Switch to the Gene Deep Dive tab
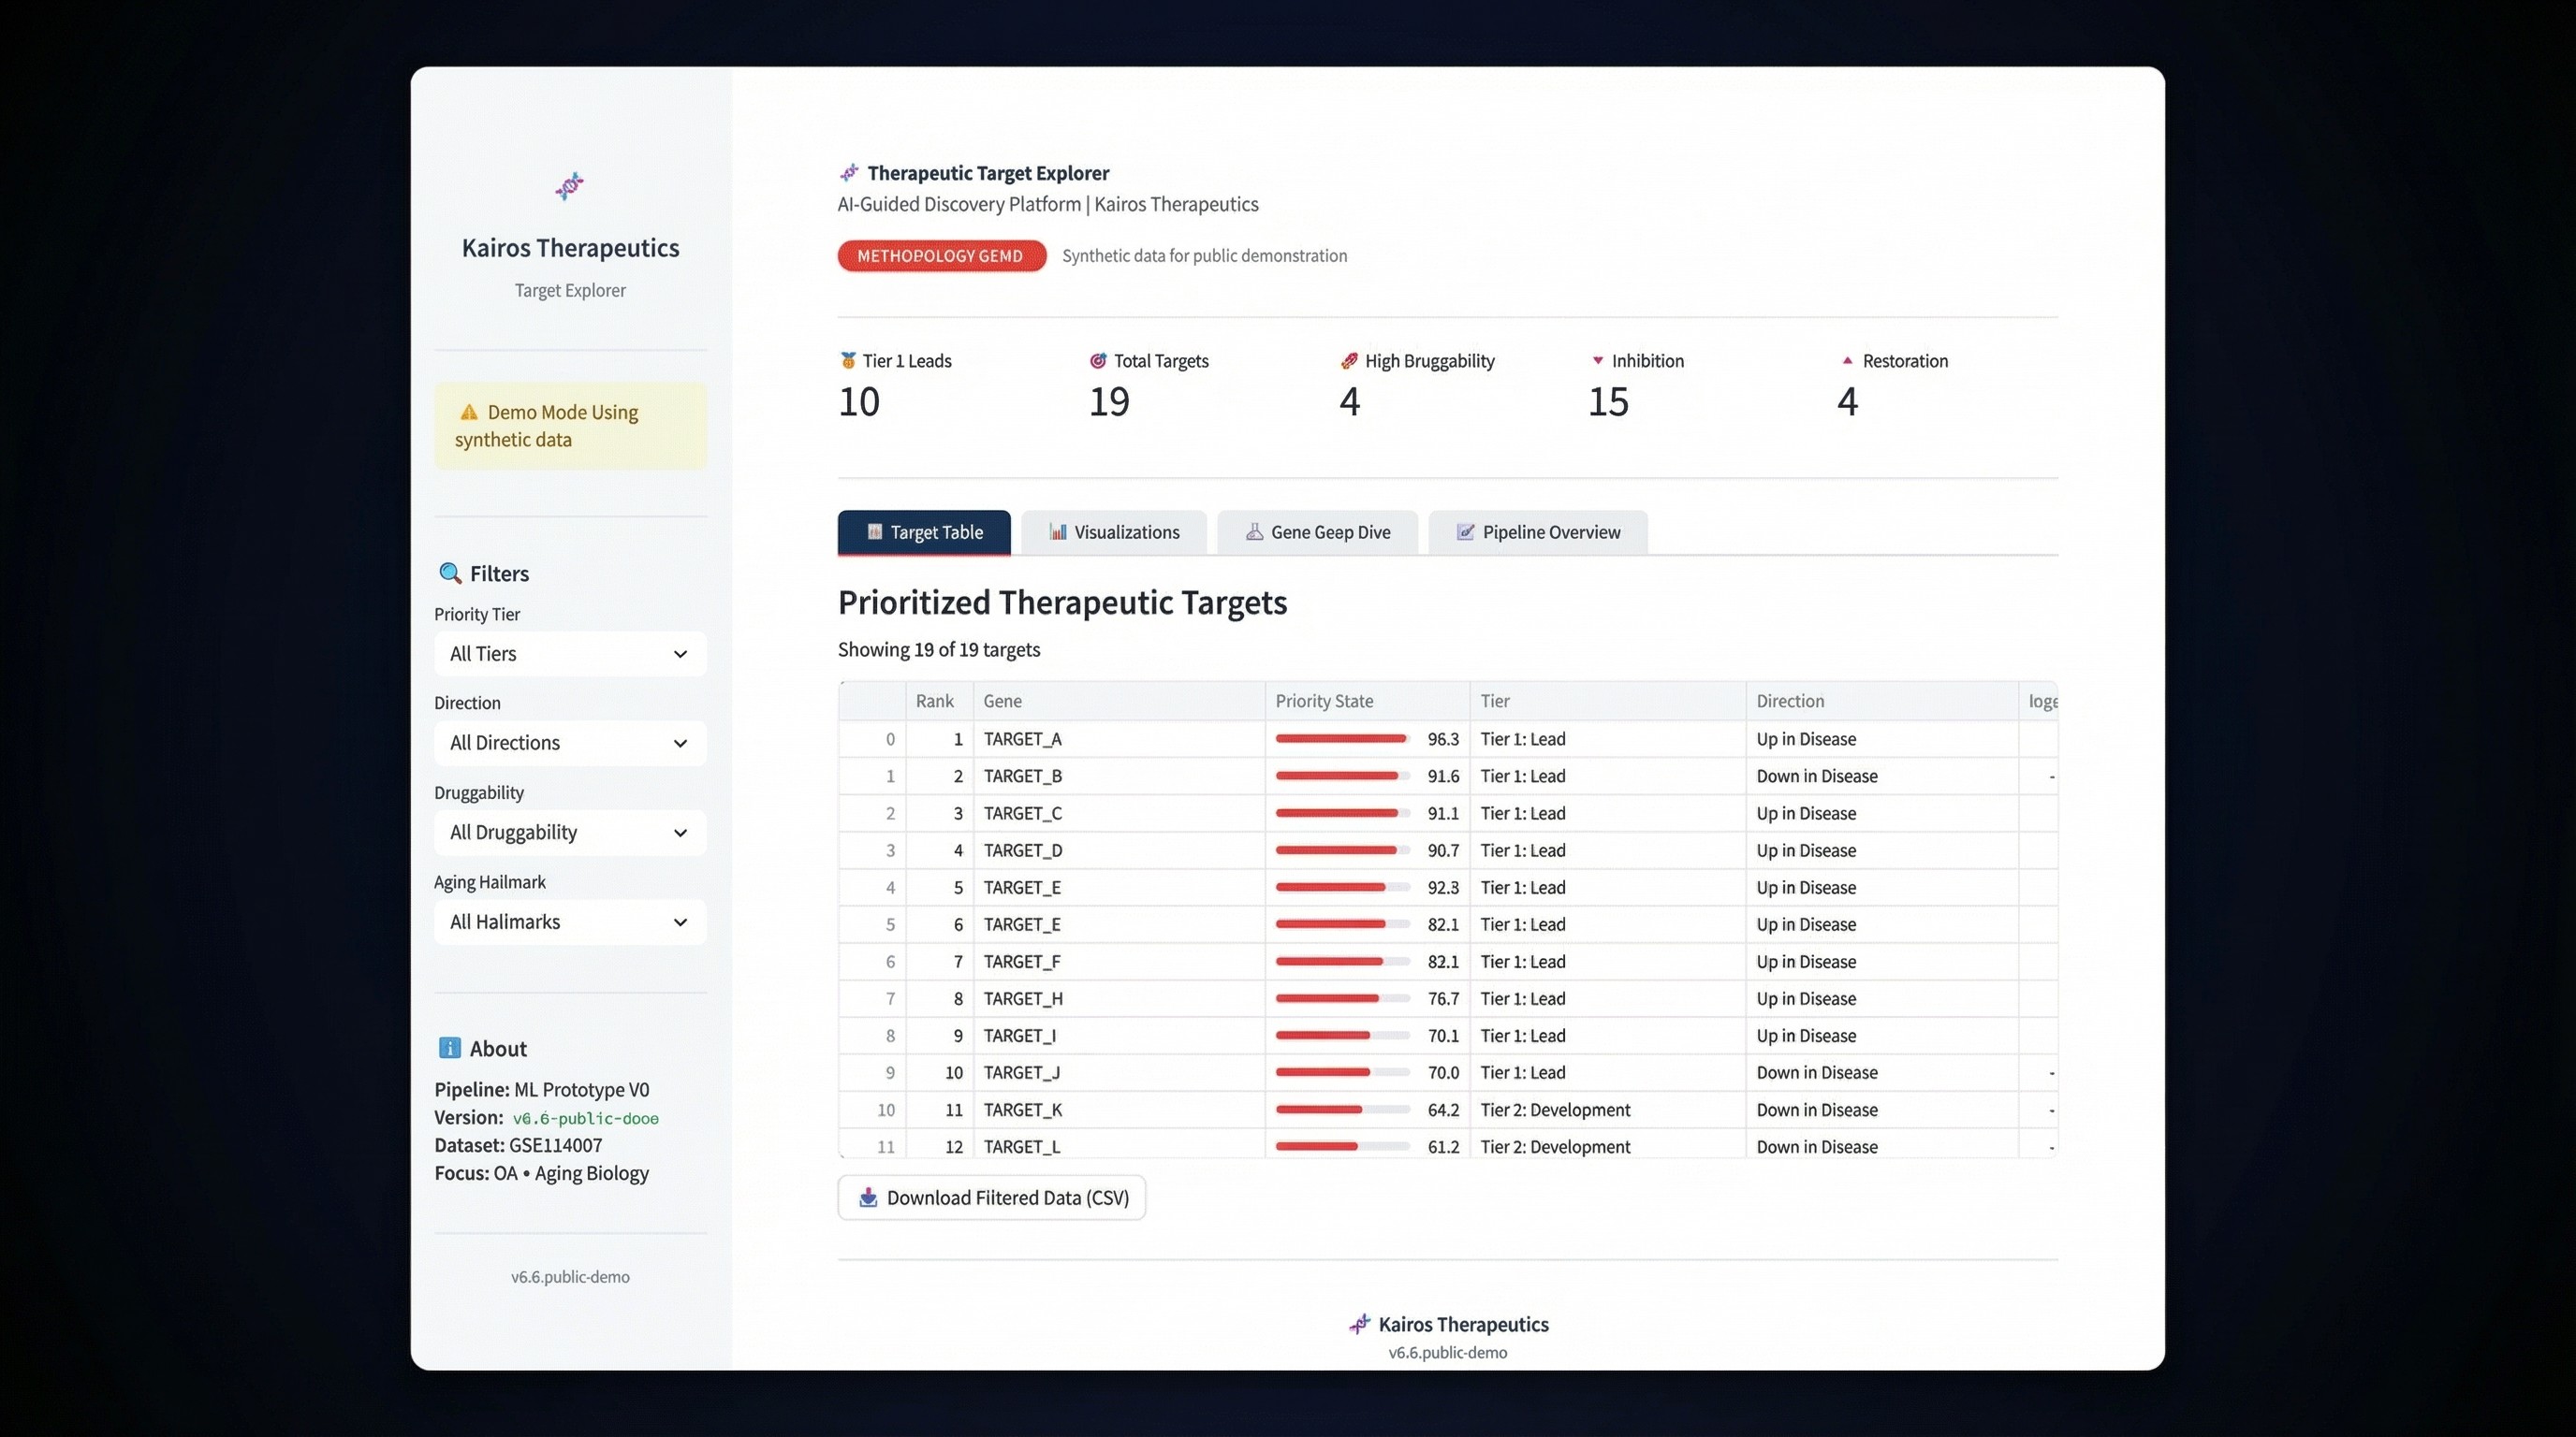This screenshot has height=1437, width=2576. click(x=1317, y=531)
